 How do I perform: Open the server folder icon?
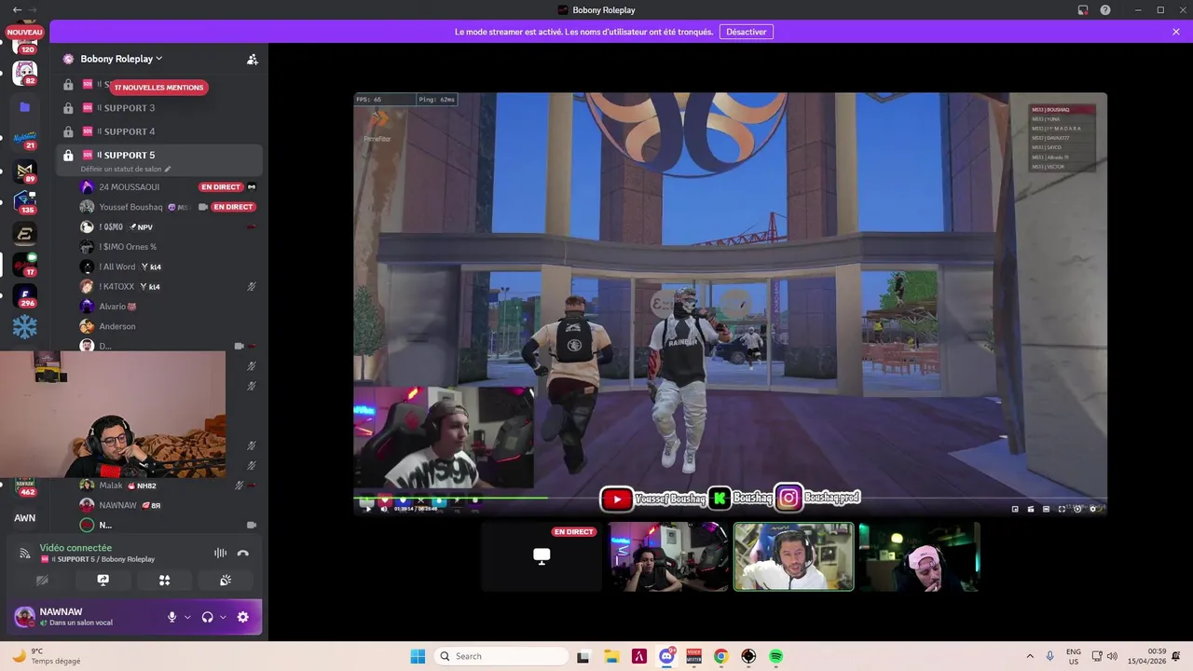25,107
